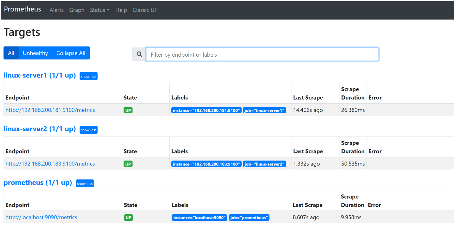Image resolution: width=456 pixels, height=241 pixels.
Task: Click the linux-server2 (1/1 up) heading
Action: click(x=39, y=129)
